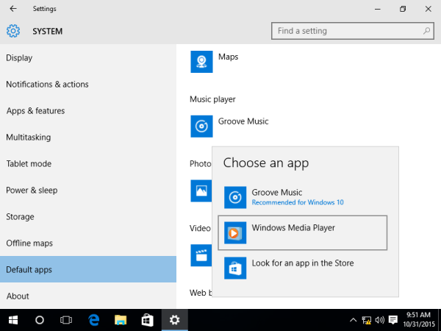Click the Maps app icon
Viewport: 441px width, 331px height.
pos(201,62)
